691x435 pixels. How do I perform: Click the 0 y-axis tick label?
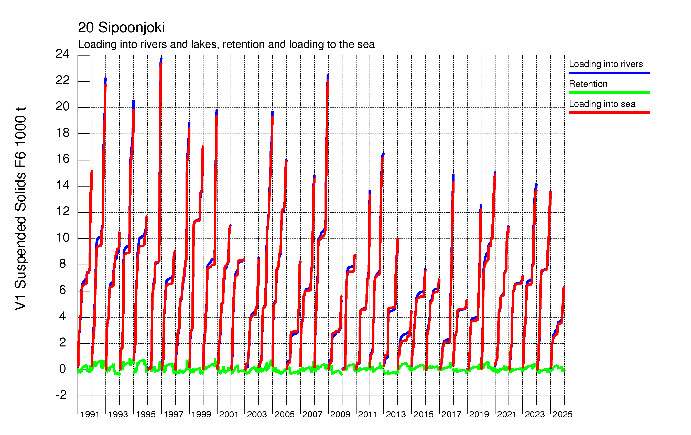(62, 369)
